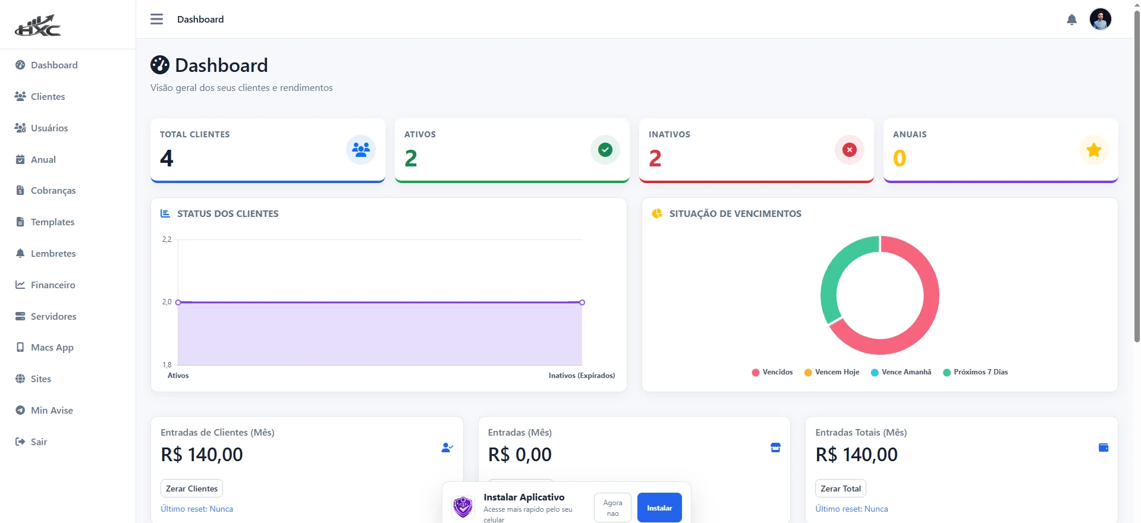Click the green Ativos checkmark icon

pos(605,150)
